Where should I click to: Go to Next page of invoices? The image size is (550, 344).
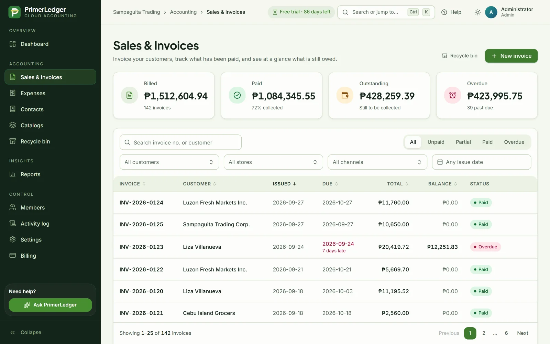(x=522, y=333)
